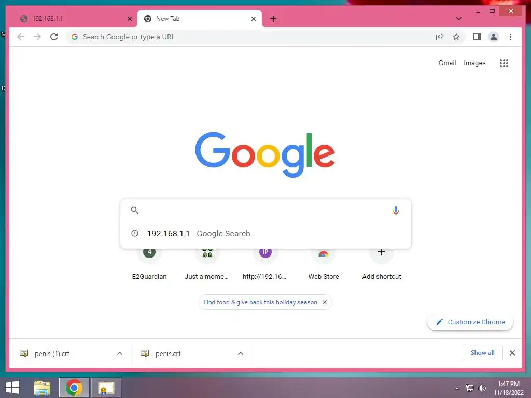The width and height of the screenshot is (531, 398).
Task: Open Find food holiday season promo
Action: pos(260,302)
